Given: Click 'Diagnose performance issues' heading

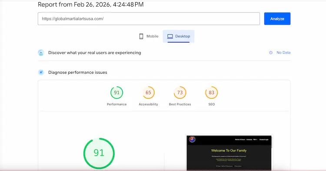Looking at the screenshot, I should point(77,72).
